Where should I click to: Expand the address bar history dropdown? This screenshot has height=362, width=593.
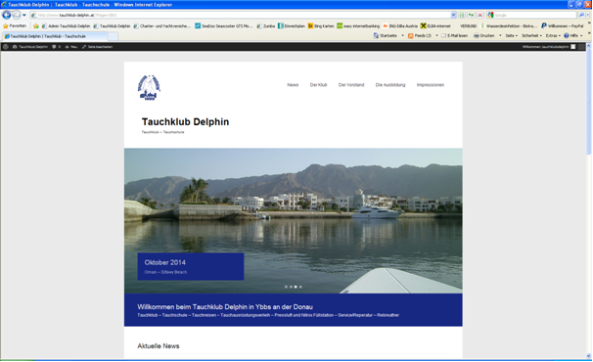[453, 15]
